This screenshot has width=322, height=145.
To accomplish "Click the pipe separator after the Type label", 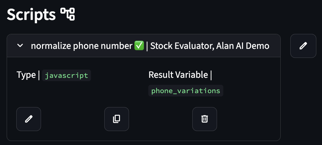I will point(39,75).
